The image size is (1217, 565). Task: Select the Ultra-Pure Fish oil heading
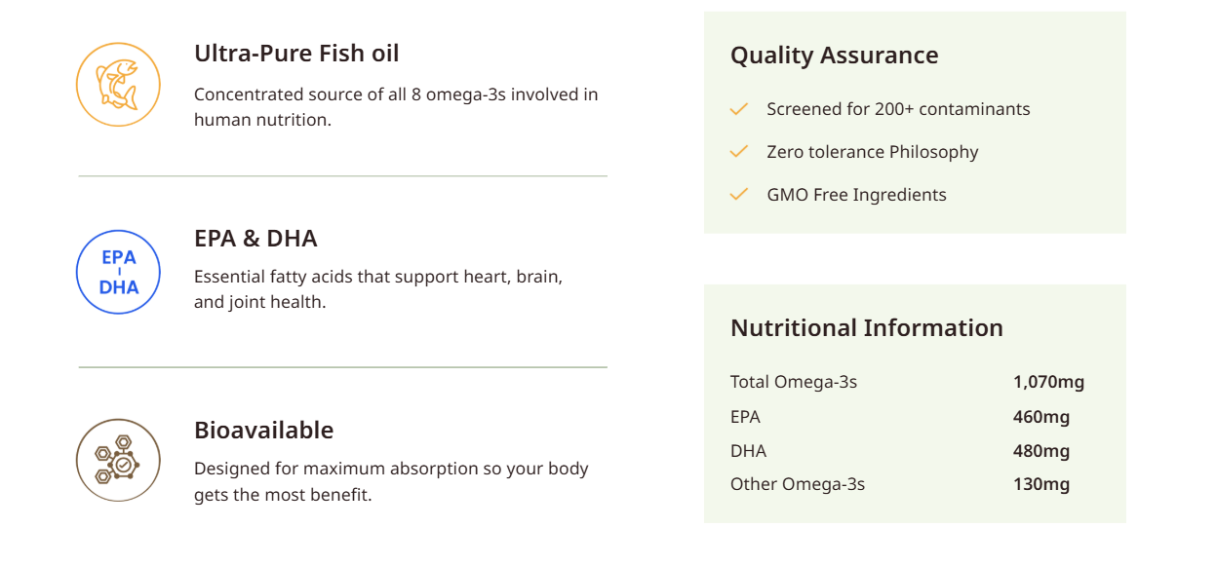click(296, 53)
